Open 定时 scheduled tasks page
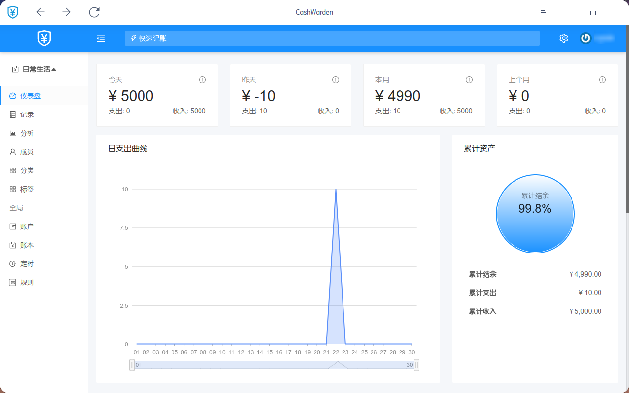Image resolution: width=629 pixels, height=393 pixels. (27, 264)
